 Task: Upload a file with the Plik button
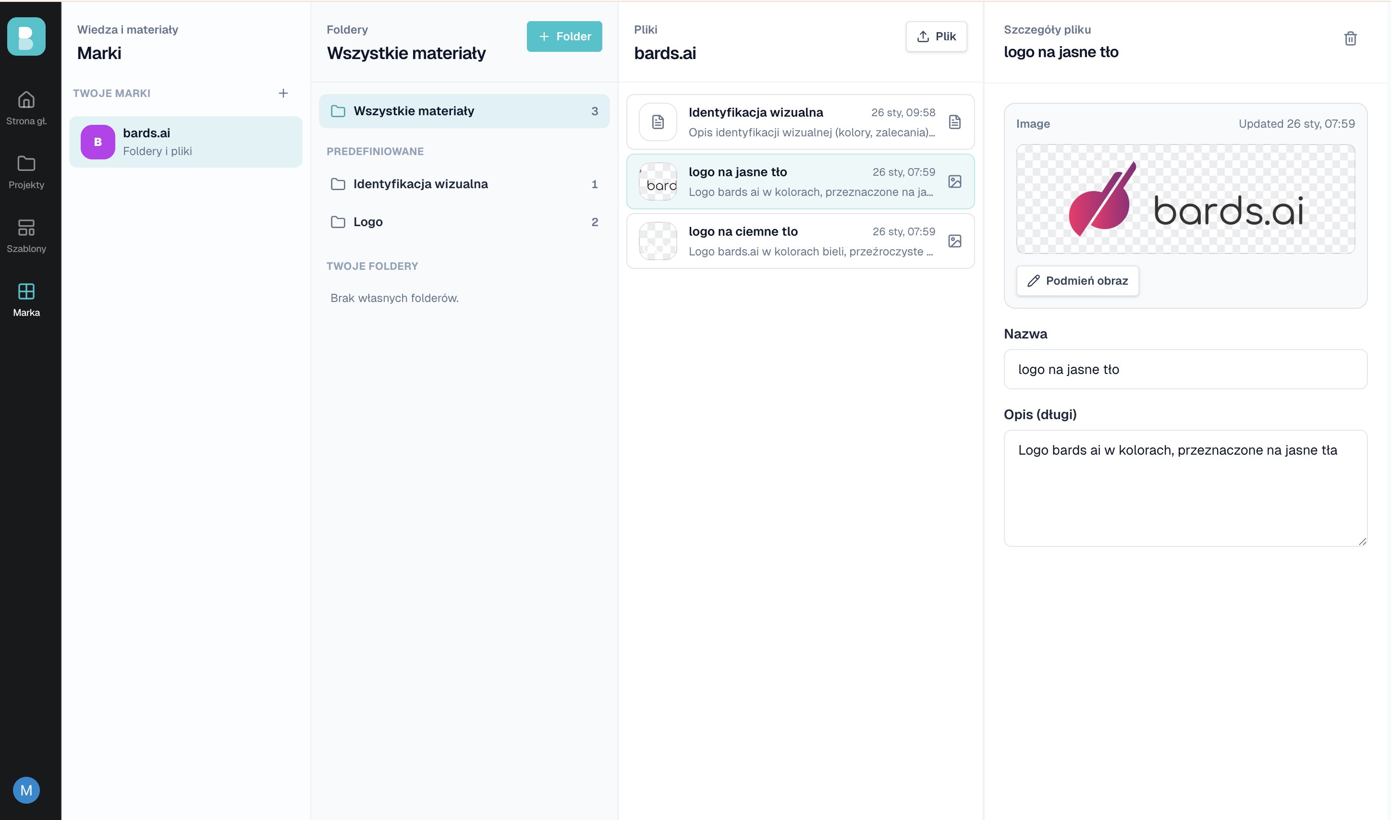coord(936,36)
